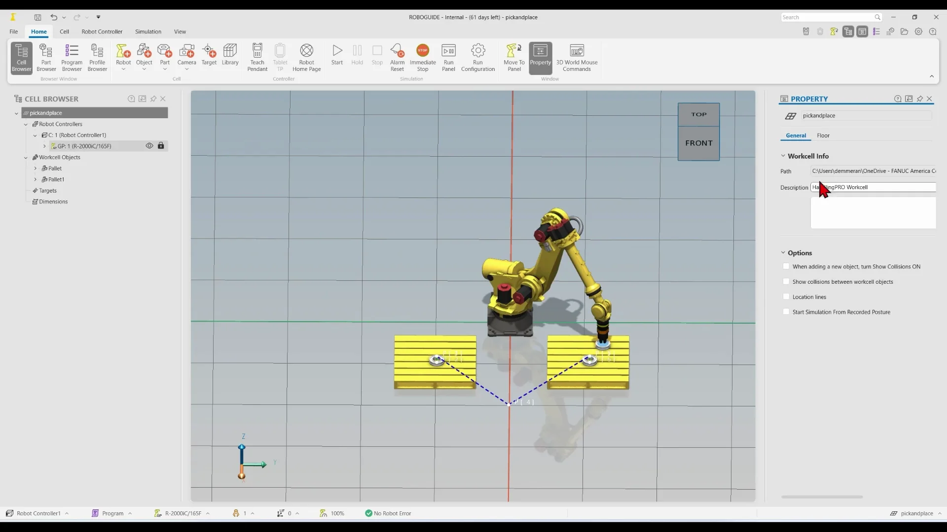Image resolution: width=947 pixels, height=532 pixels.
Task: Click the Property panel horizontal scrollbar
Action: (x=822, y=497)
